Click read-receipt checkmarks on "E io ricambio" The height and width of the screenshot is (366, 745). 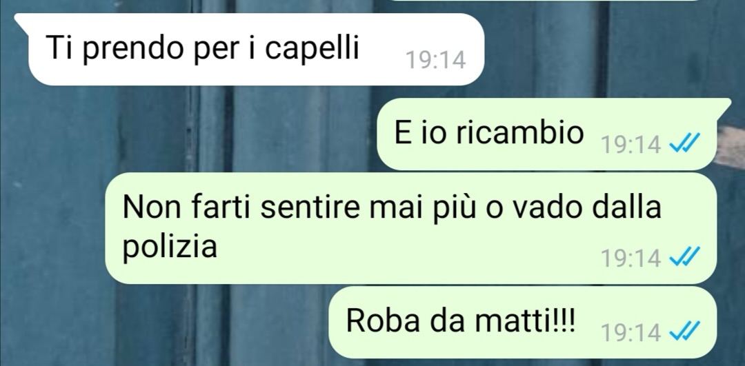685,142
